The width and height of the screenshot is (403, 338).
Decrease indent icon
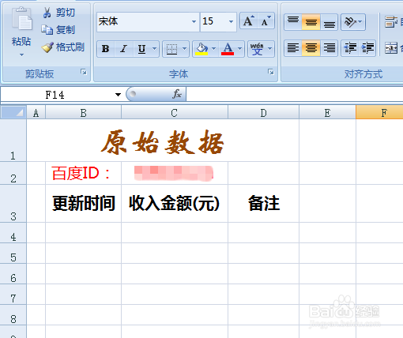[350, 48]
